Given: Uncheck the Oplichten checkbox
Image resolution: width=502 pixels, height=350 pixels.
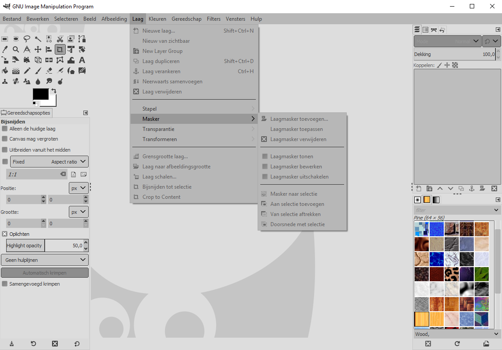Looking at the screenshot, I should [5, 234].
